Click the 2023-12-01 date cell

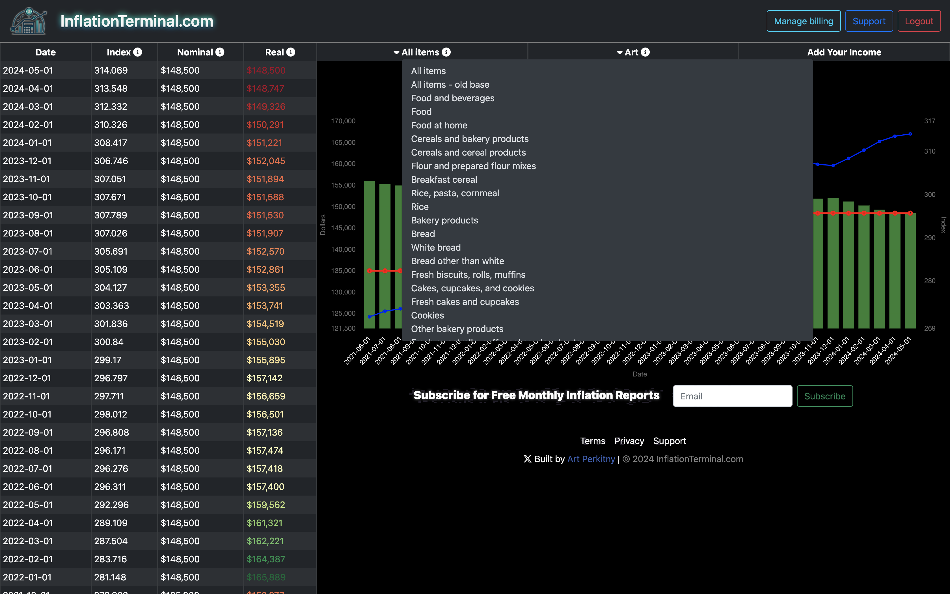[x=46, y=161]
